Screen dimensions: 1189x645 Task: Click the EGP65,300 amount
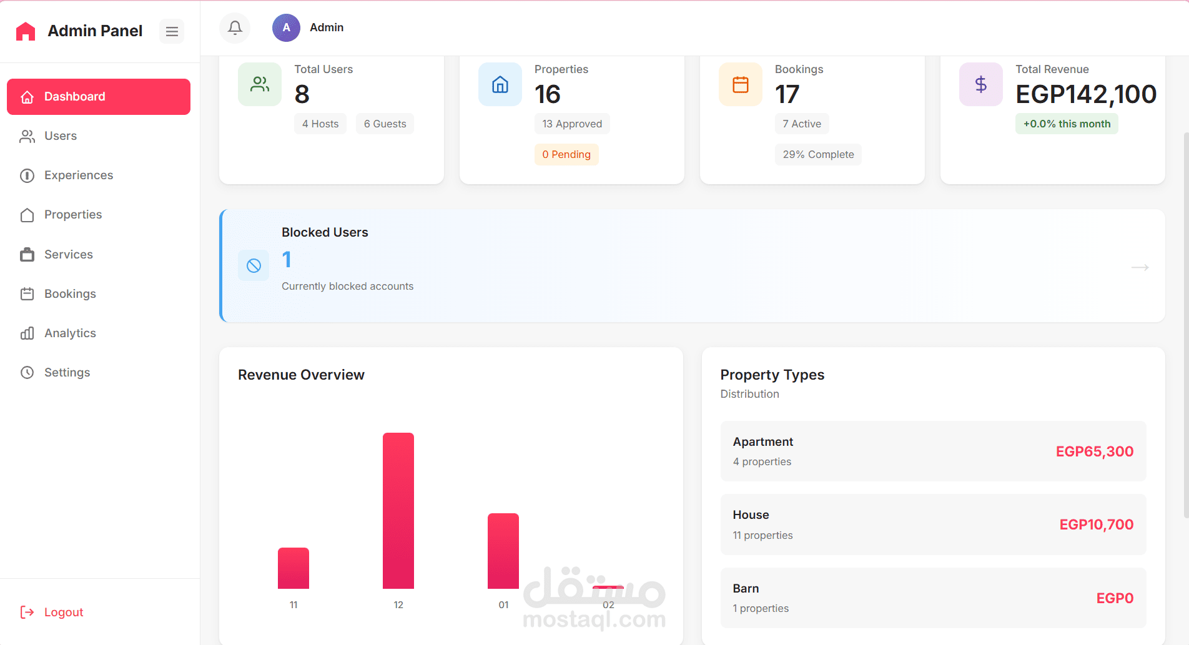click(1095, 451)
